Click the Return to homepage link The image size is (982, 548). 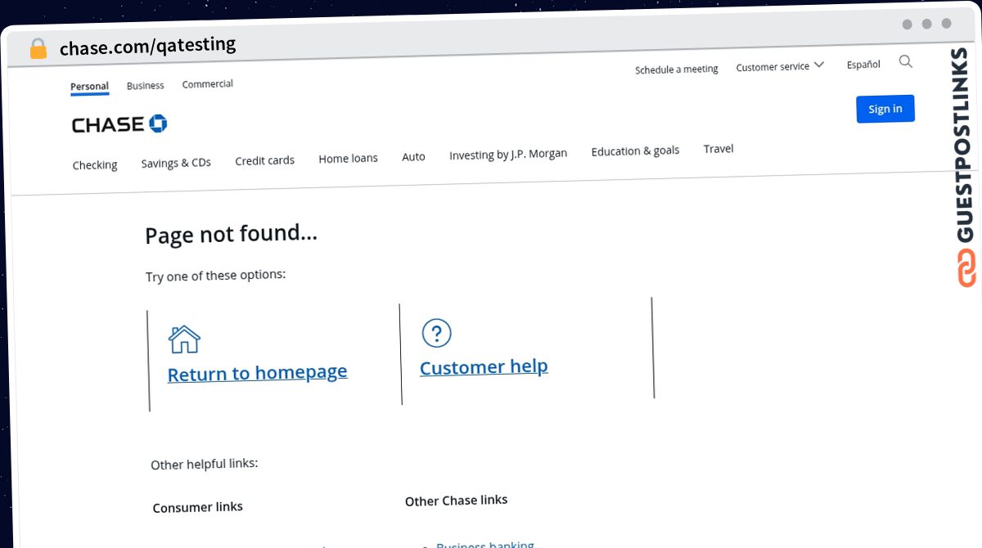[x=257, y=373]
